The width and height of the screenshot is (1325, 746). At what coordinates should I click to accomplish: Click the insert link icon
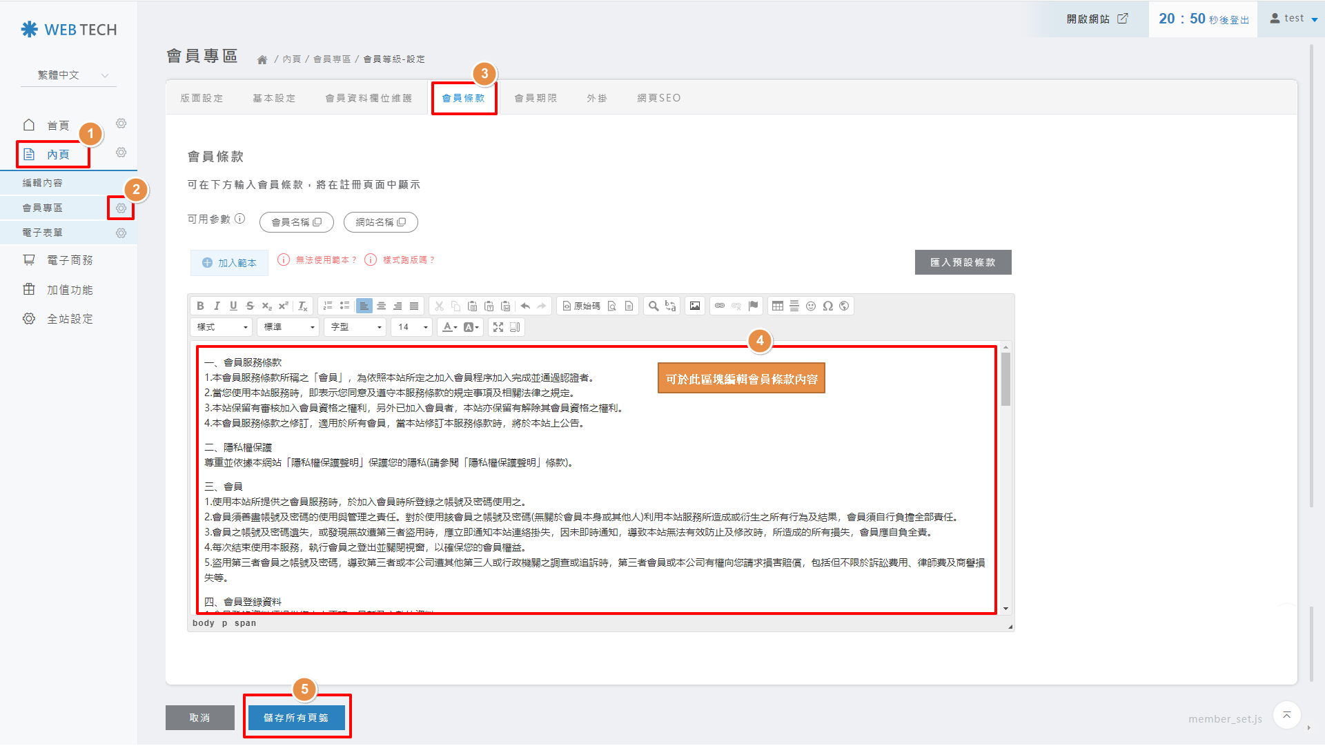coord(720,306)
